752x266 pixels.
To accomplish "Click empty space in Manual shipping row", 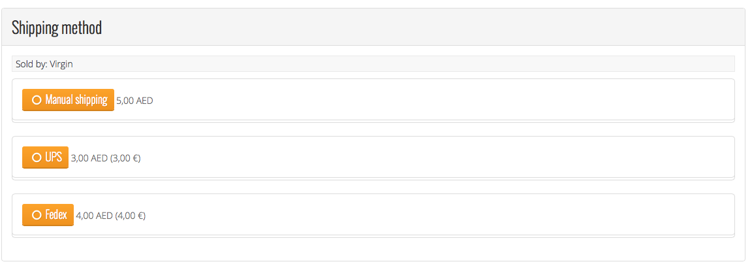I will [x=424, y=100].
